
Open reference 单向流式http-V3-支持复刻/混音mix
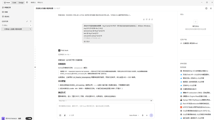[194, 71]
